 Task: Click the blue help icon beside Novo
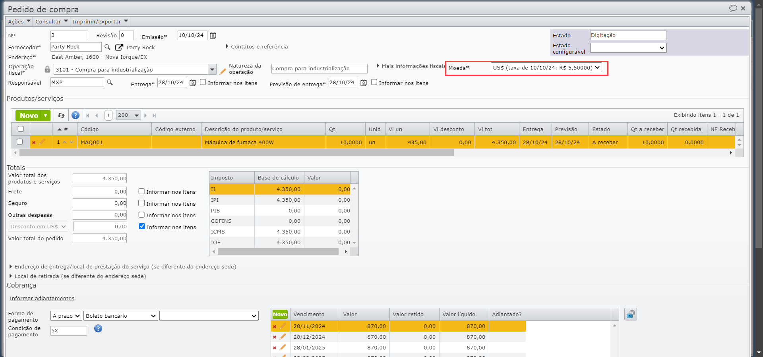76,116
